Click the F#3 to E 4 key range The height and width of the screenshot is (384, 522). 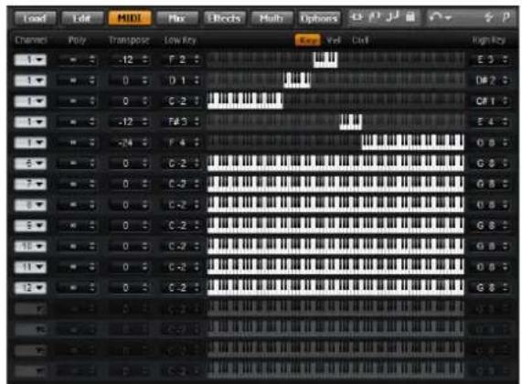tap(351, 122)
